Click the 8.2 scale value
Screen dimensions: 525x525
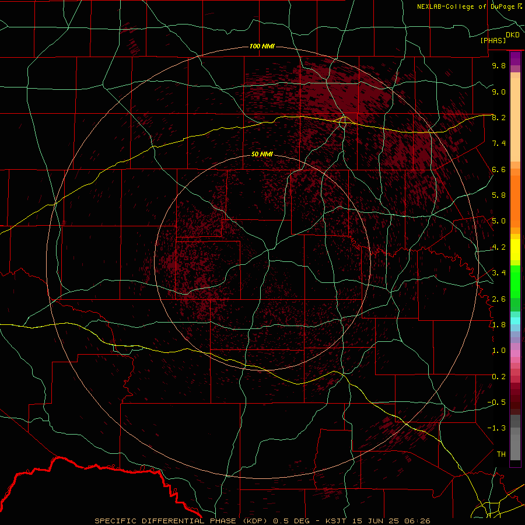(499, 117)
